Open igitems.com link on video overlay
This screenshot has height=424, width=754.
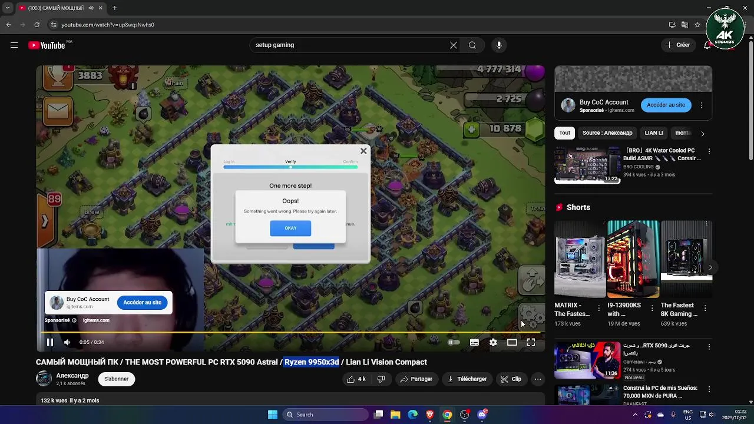(x=96, y=320)
